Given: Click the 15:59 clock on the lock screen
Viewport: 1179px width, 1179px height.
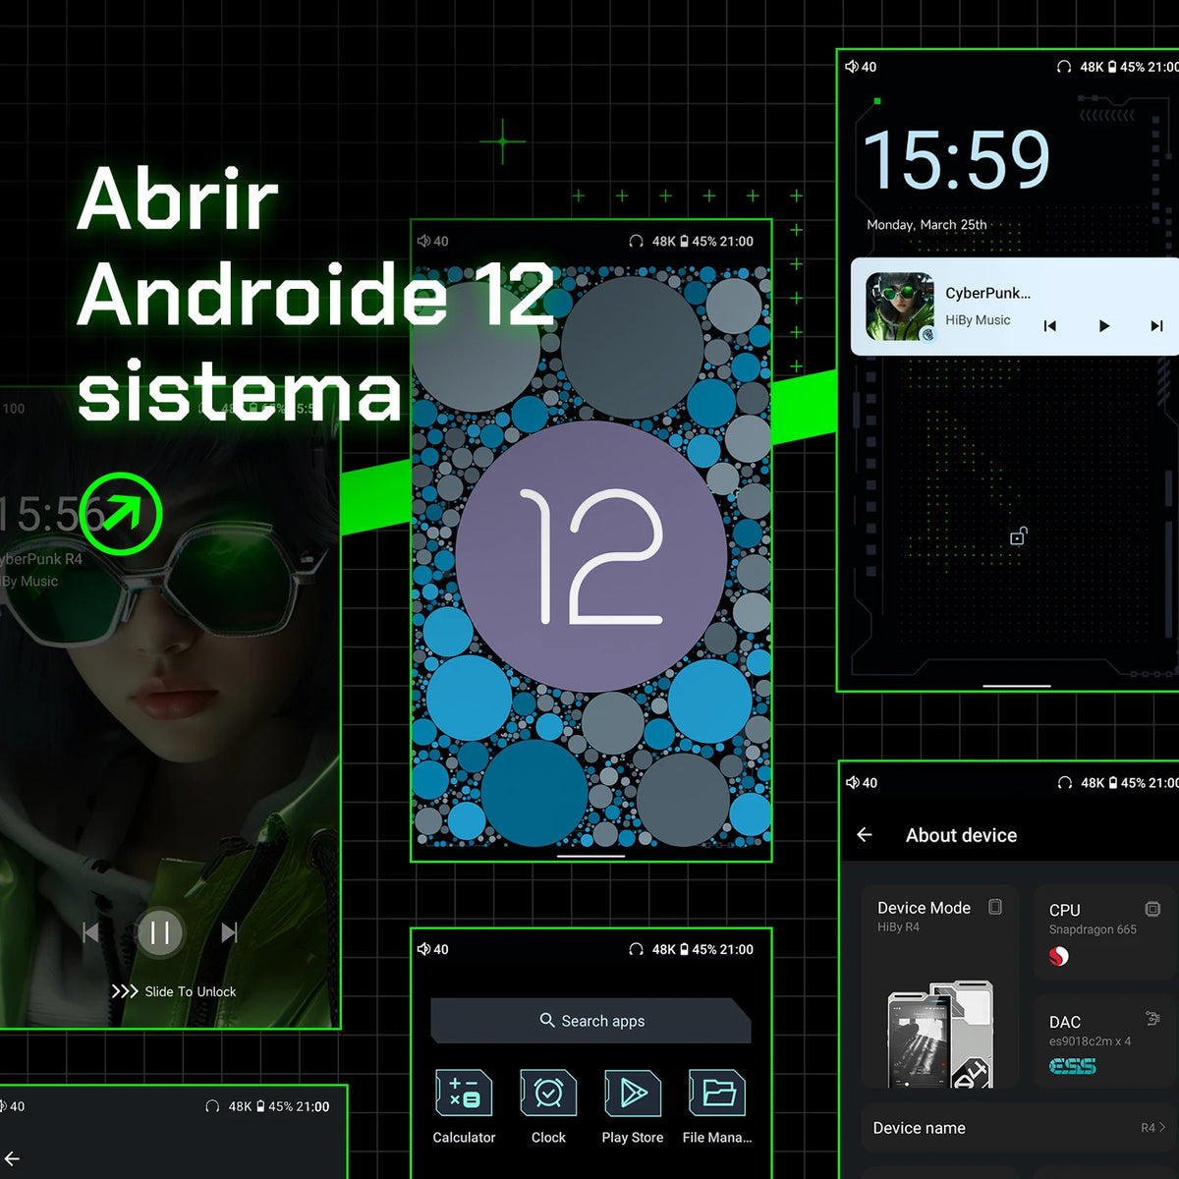Looking at the screenshot, I should [x=957, y=159].
